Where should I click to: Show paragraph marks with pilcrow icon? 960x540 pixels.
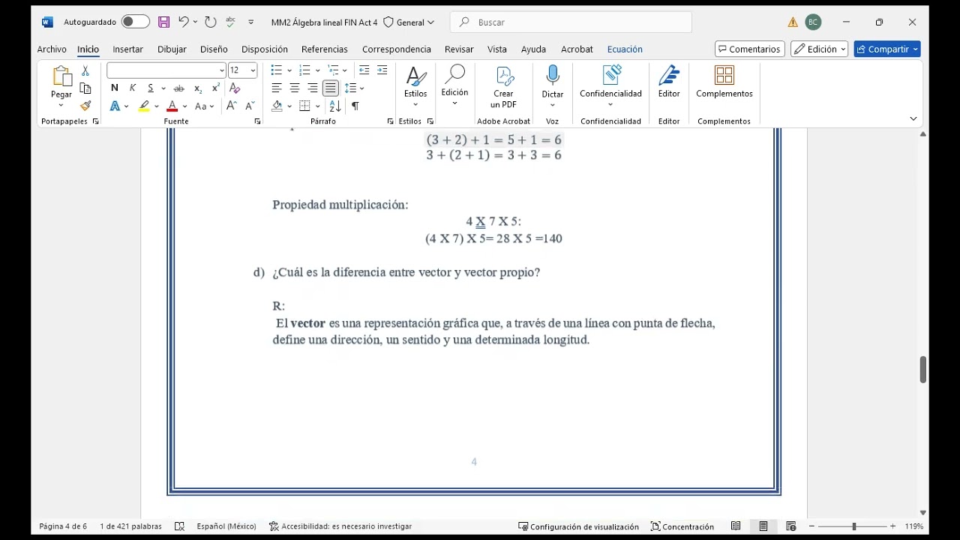(355, 106)
